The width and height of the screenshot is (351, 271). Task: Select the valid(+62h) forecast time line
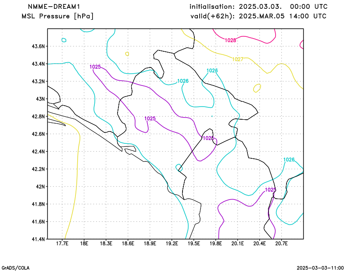[x=258, y=16]
